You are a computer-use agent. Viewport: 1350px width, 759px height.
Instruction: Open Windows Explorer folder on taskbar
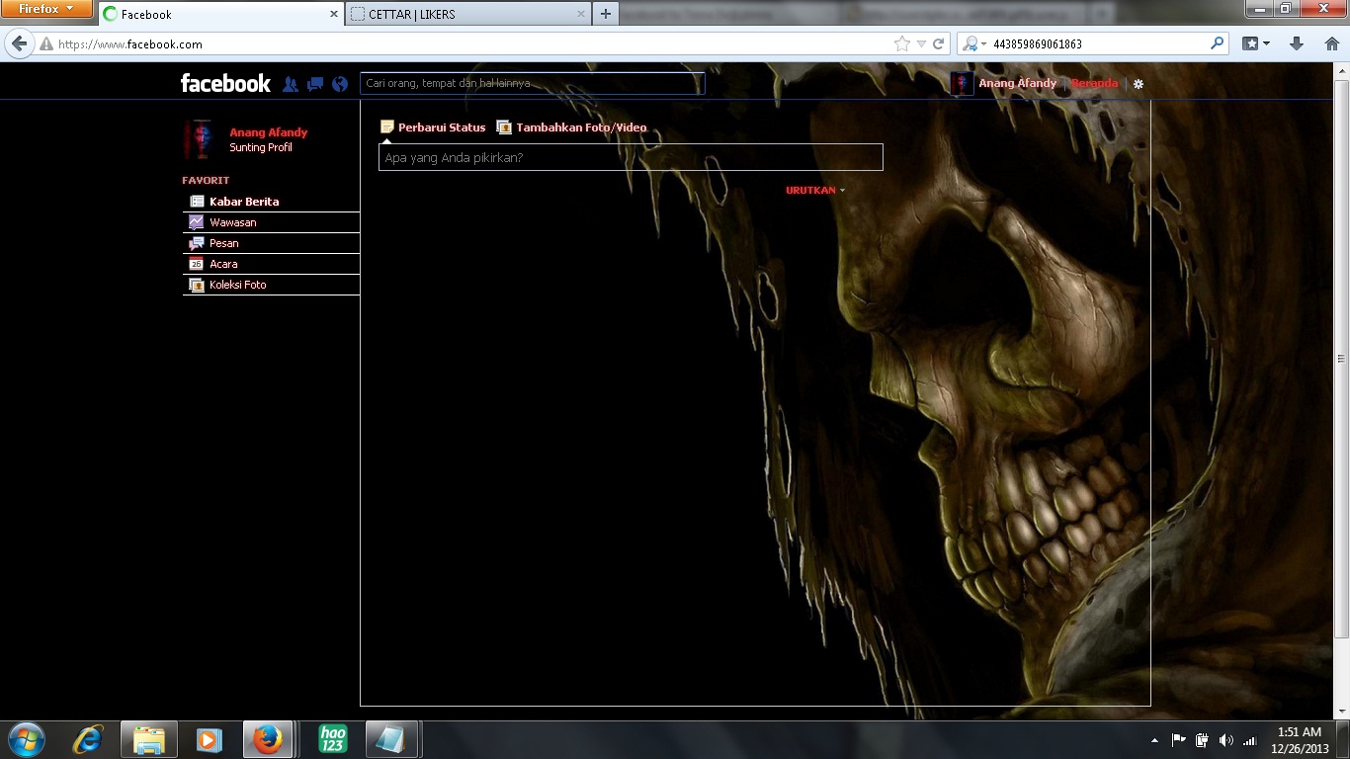[149, 739]
